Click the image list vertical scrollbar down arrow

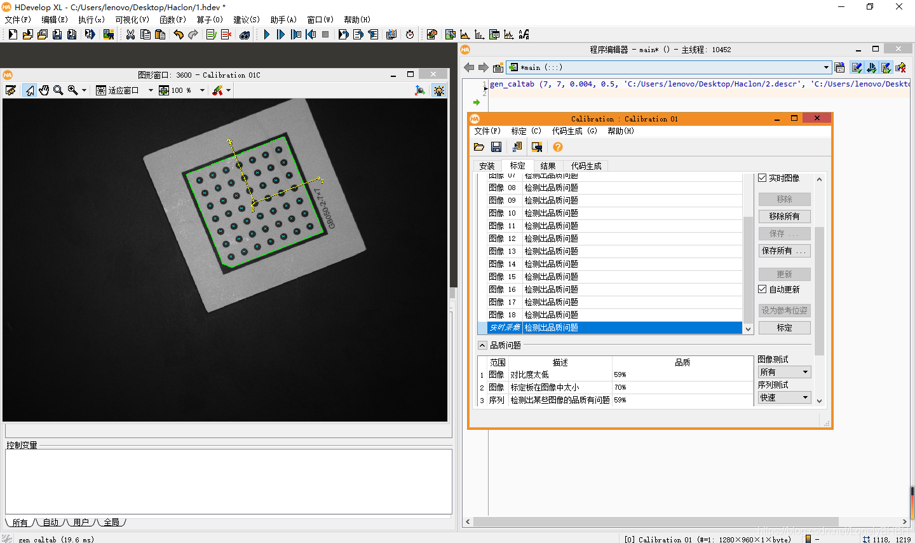coord(748,329)
